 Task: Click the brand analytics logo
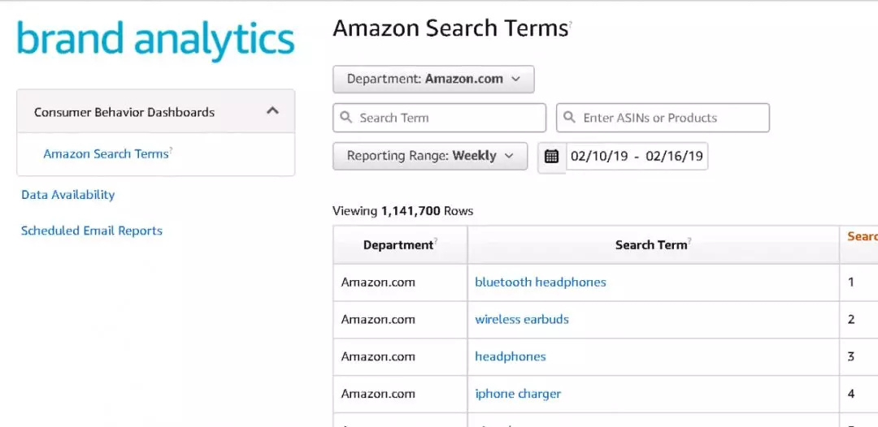coord(155,40)
